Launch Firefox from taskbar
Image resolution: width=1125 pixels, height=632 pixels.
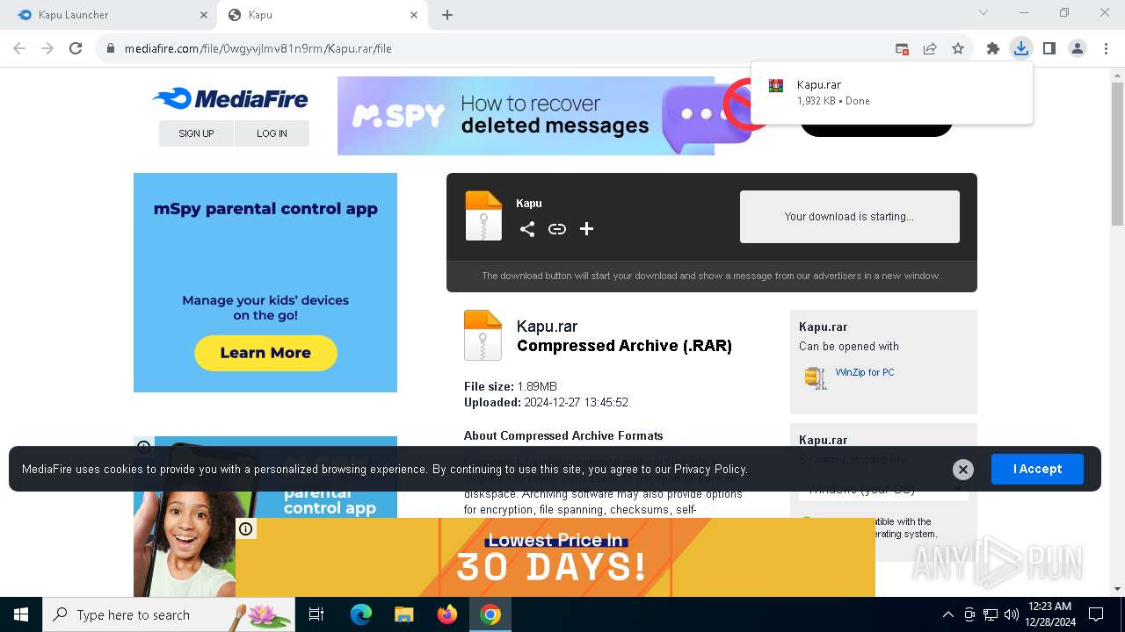[447, 614]
